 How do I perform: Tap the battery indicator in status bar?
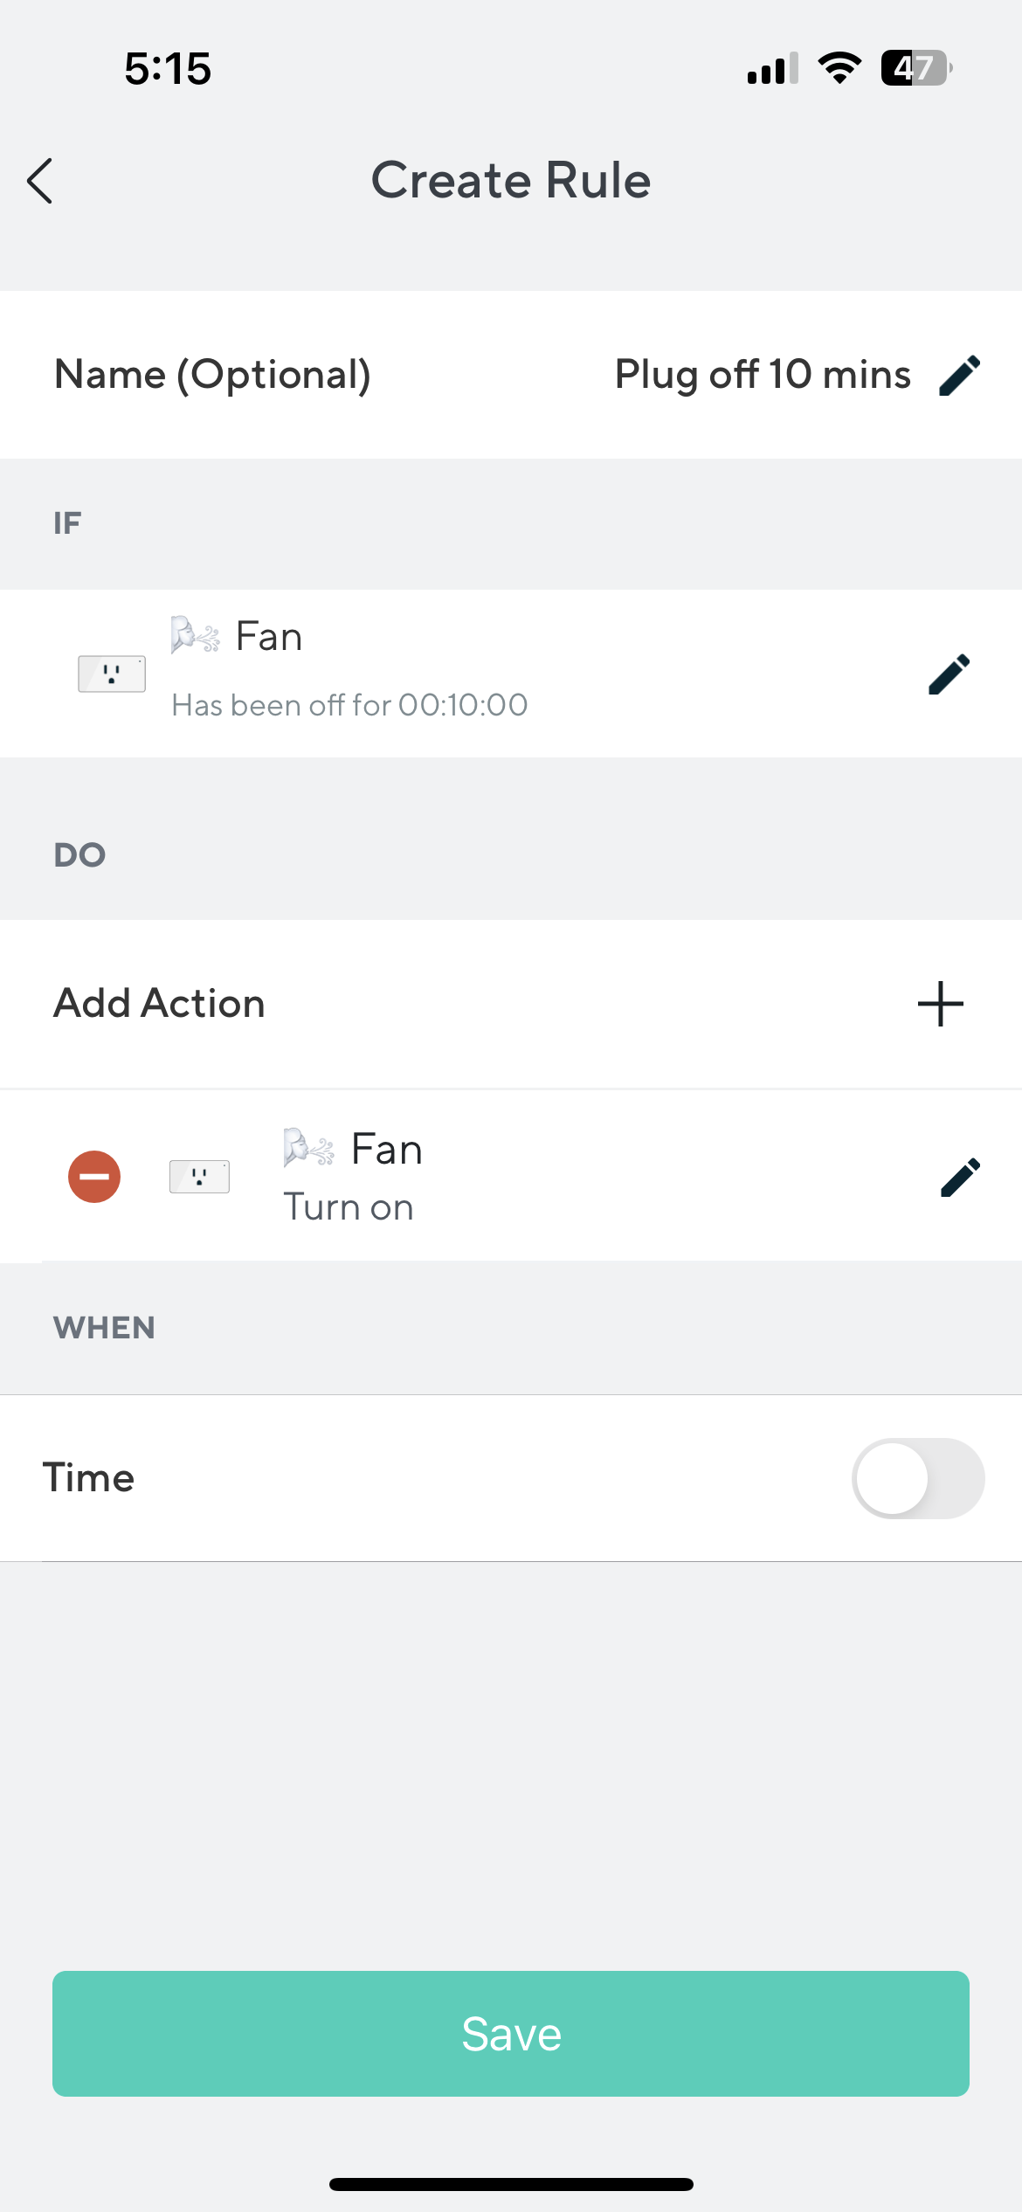tap(915, 68)
